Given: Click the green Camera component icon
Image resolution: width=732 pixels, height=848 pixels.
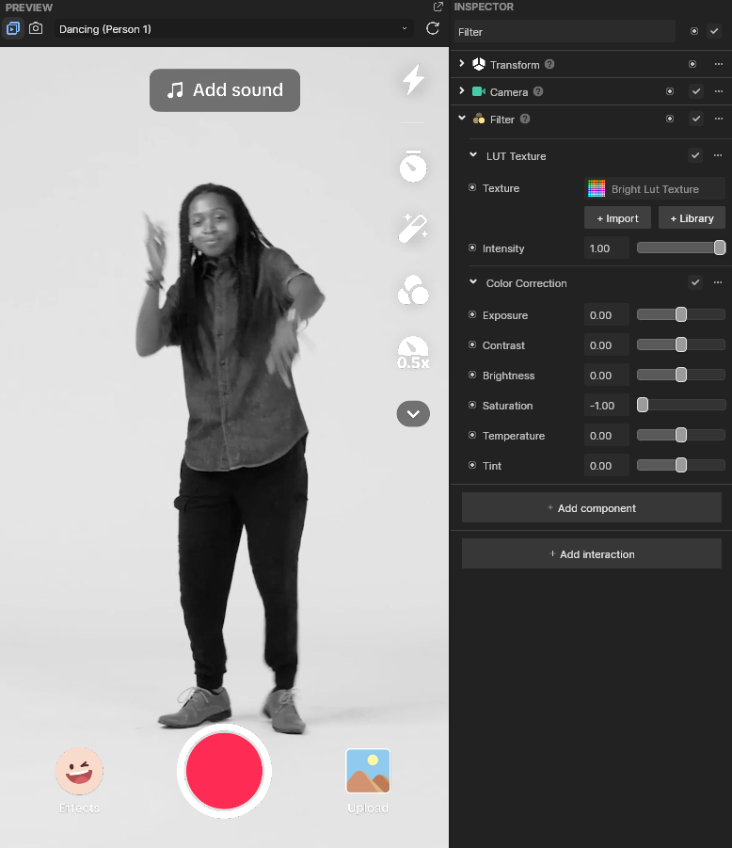Looking at the screenshot, I should [479, 91].
